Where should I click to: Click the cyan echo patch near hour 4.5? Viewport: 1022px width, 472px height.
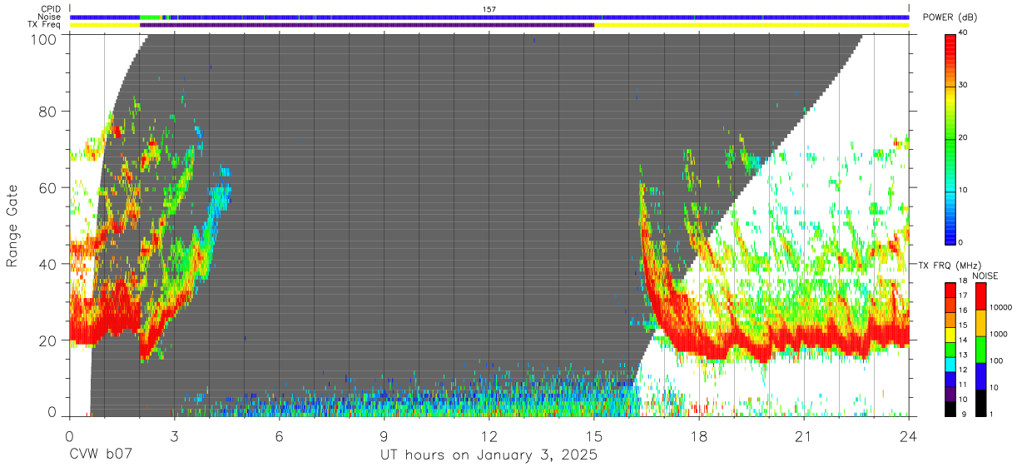pyautogui.click(x=221, y=194)
